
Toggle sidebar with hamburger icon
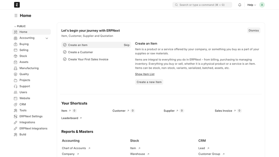(16, 16)
